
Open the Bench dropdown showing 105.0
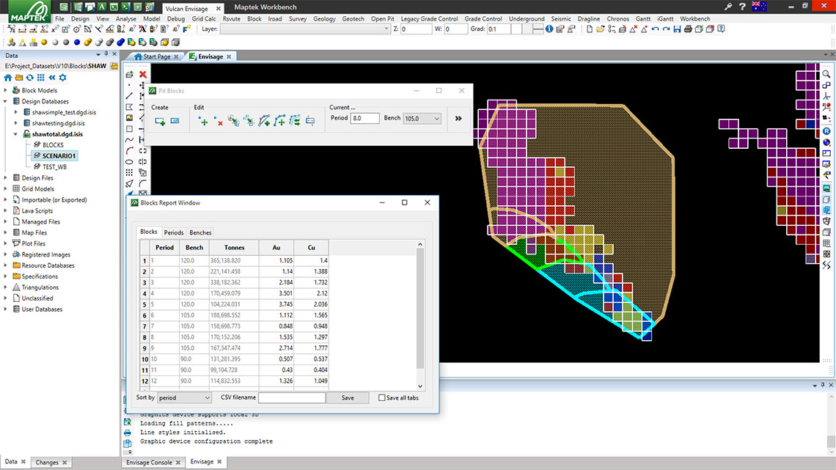[422, 118]
